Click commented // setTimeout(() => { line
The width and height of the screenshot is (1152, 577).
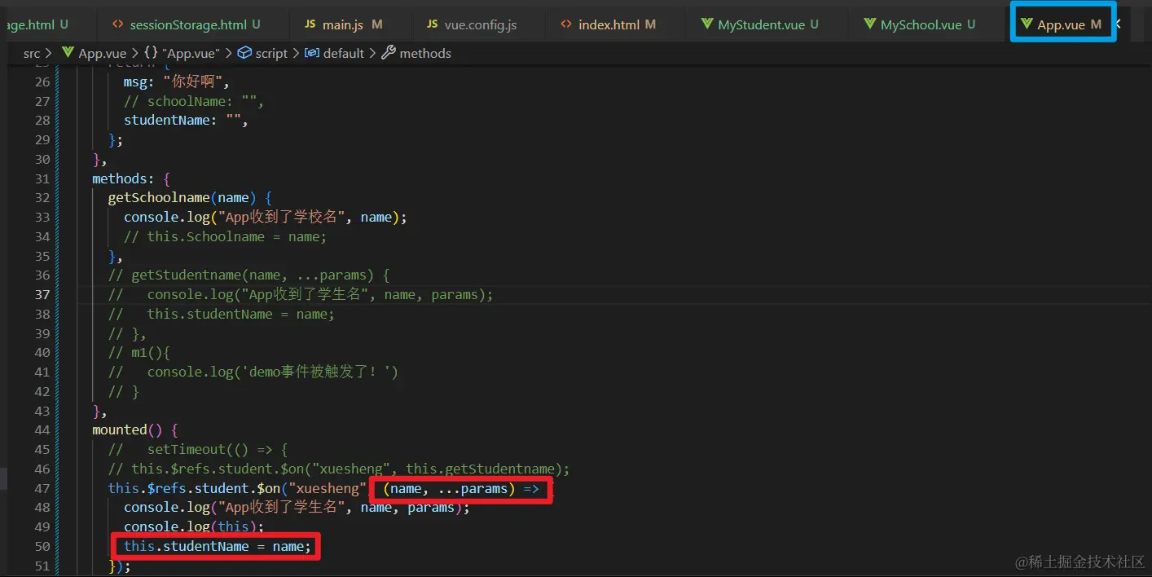198,449
